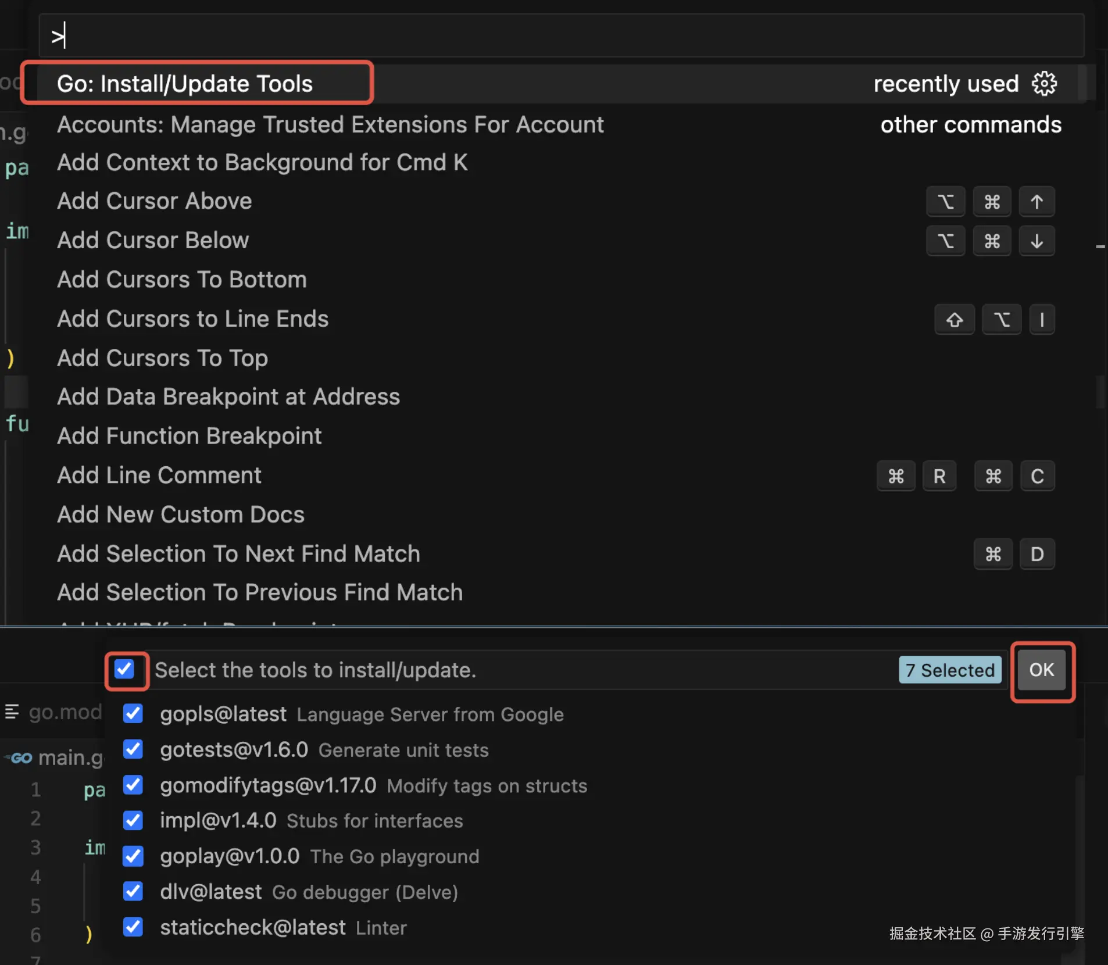Uncheck gotests@v1.6.0 checkbox
Screen dimensions: 1108x965
point(133,749)
